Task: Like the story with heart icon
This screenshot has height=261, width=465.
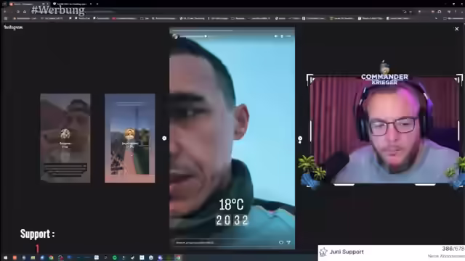Action: (281, 242)
